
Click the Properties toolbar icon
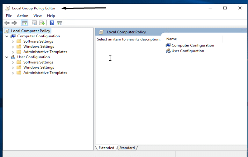34,23
